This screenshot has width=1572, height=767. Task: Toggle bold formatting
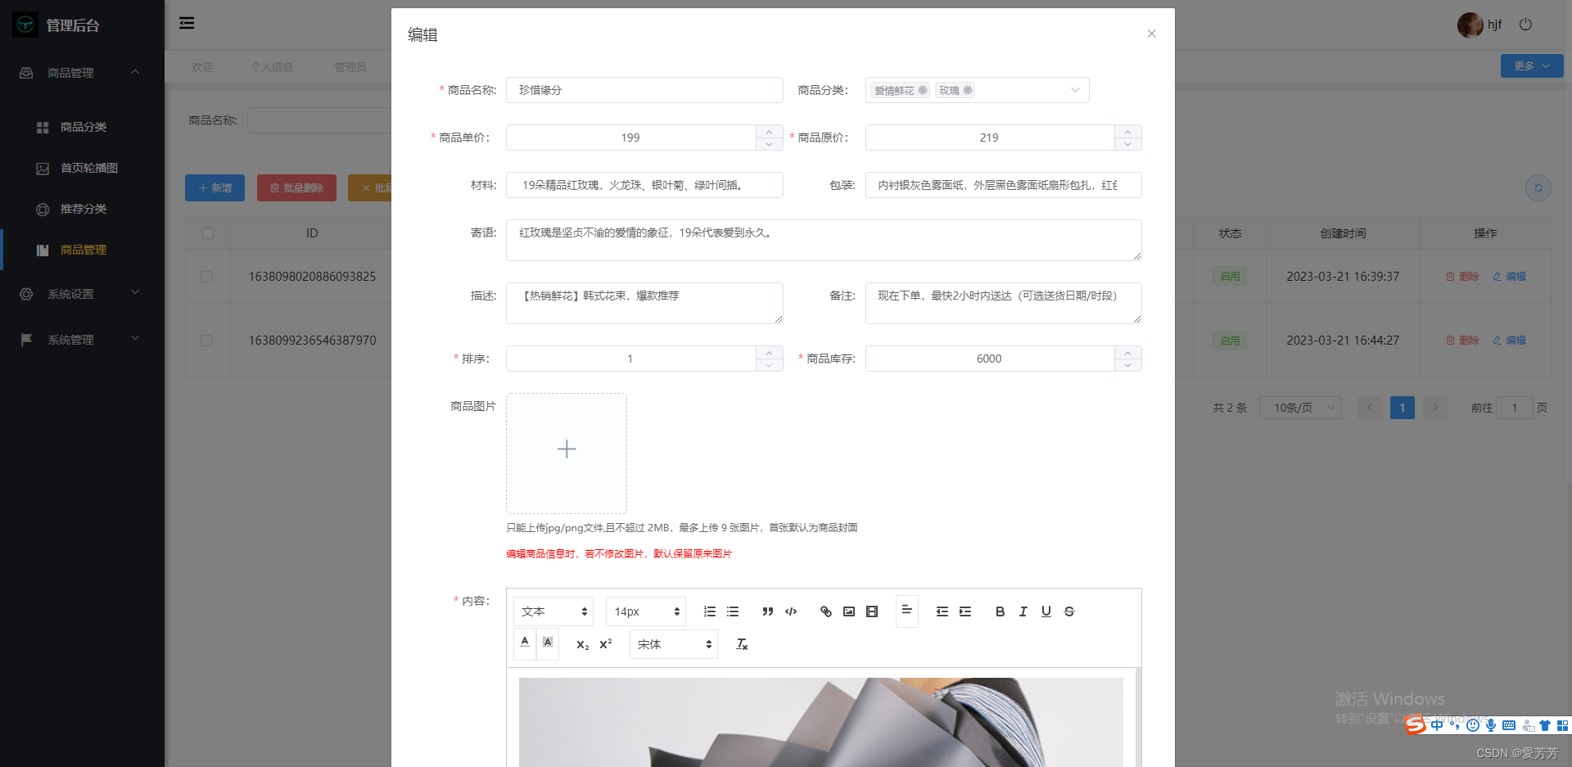point(1000,611)
